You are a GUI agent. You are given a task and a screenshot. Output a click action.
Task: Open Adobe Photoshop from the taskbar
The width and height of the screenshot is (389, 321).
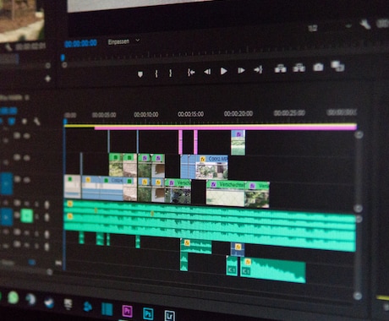point(148,313)
